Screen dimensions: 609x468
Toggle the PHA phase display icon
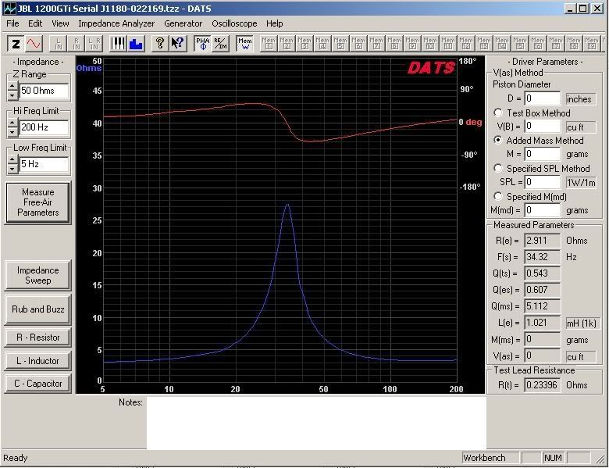click(203, 44)
